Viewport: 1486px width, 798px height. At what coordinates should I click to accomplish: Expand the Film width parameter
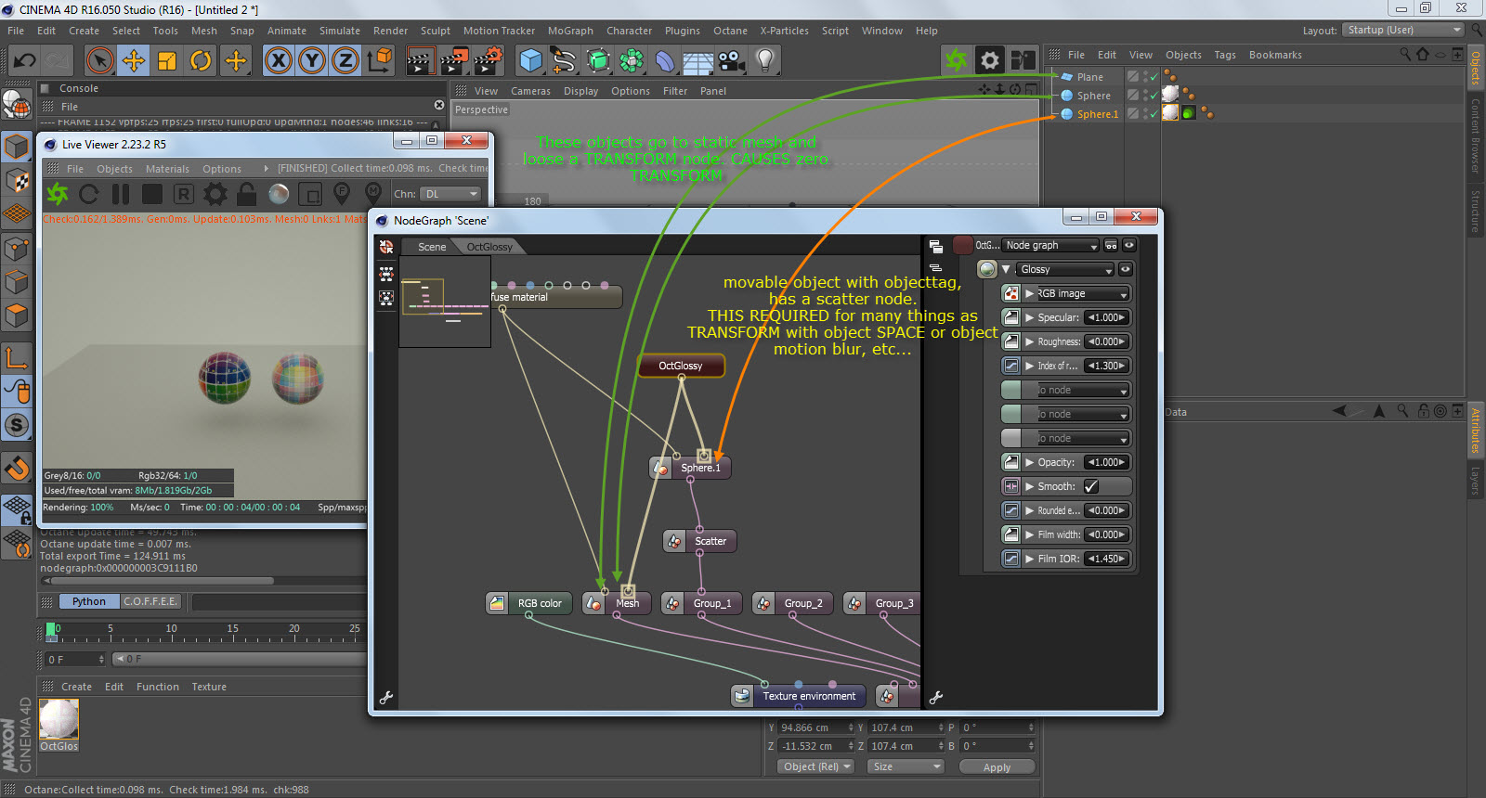(1029, 534)
